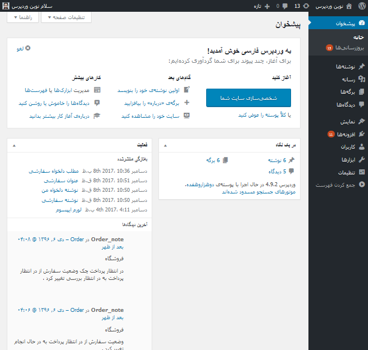Open the دوهزاروهفده theme link
The height and width of the screenshot is (350, 368).
pyautogui.click(x=201, y=185)
